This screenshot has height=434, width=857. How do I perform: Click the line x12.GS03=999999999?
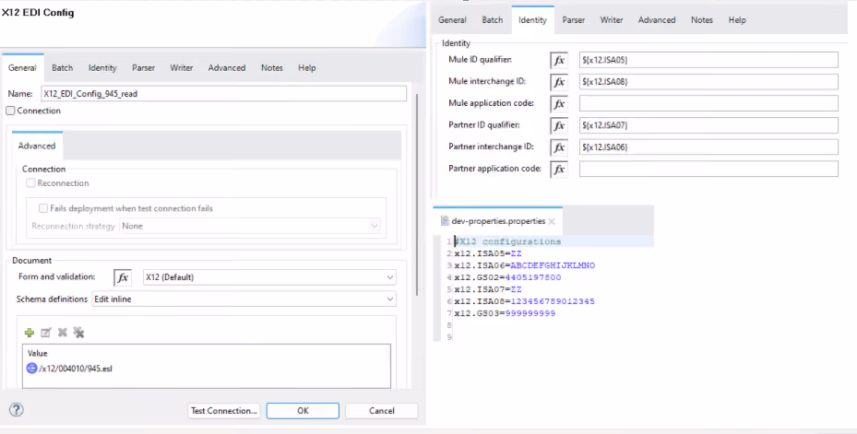505,313
